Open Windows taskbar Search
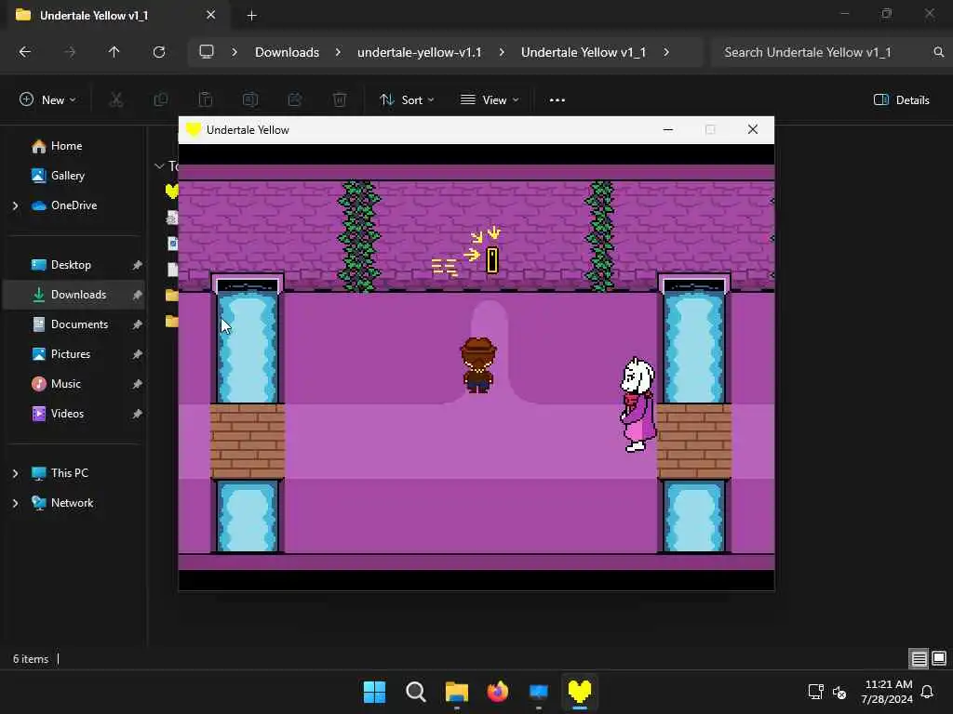The width and height of the screenshot is (953, 714). click(416, 692)
